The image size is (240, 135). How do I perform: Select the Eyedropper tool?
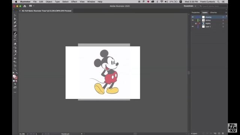tap(15, 55)
